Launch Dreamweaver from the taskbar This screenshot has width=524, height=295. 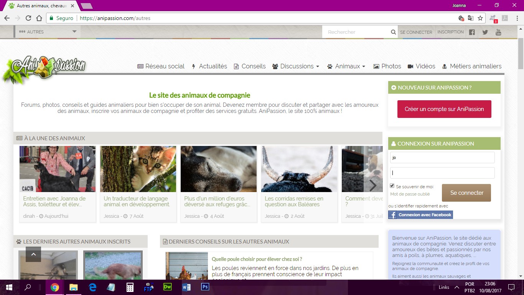168,287
